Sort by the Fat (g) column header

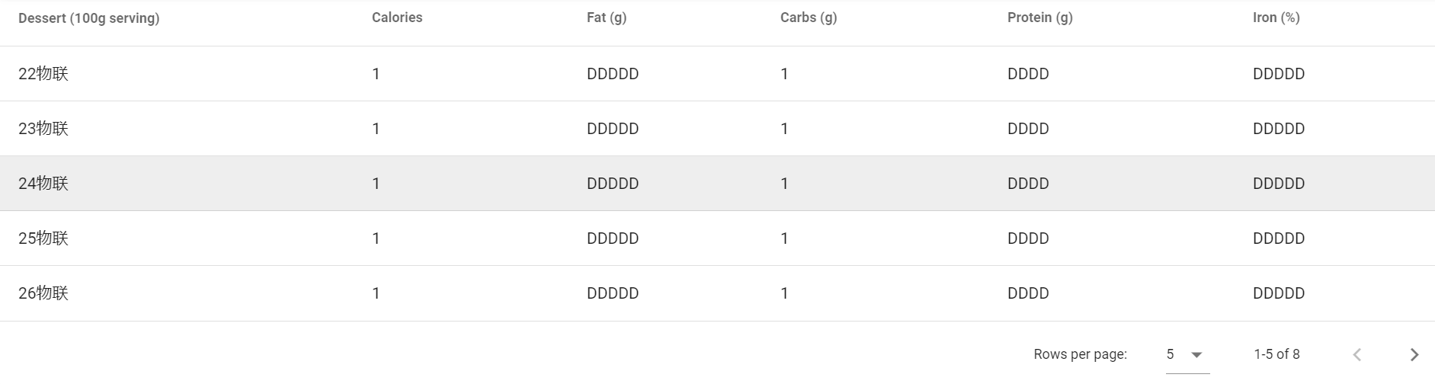coord(607,18)
